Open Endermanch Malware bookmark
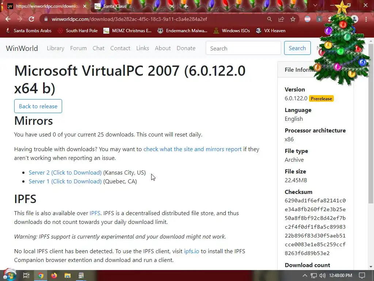This screenshot has height=281, width=374. (x=183, y=31)
